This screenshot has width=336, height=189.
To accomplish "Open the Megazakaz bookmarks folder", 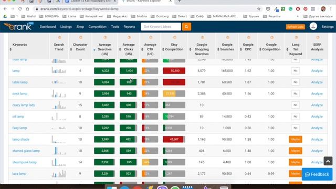I will coord(117,16).
